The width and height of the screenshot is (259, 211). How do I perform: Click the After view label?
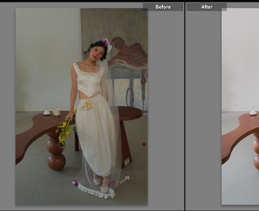point(206,7)
